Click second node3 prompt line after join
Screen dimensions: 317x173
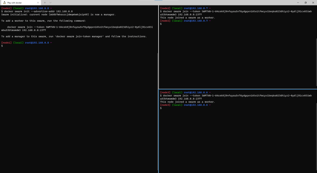[186, 105]
